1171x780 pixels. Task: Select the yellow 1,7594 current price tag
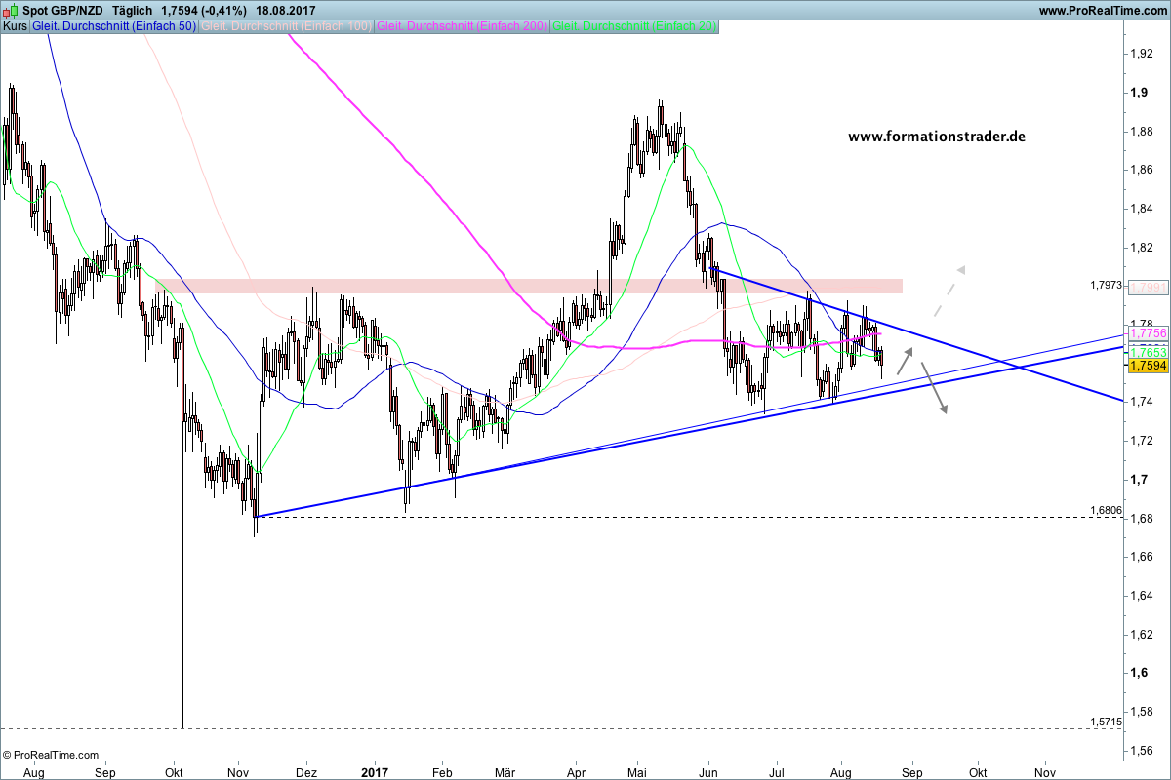(1148, 366)
